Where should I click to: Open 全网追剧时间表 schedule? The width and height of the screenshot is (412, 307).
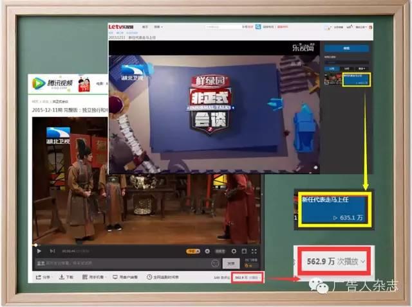[163, 277]
